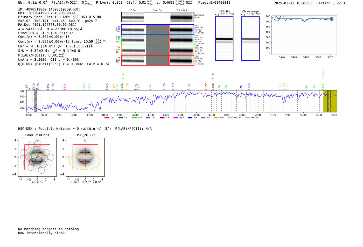Select the magenta MgII legend swatch

[x=176, y=118]
